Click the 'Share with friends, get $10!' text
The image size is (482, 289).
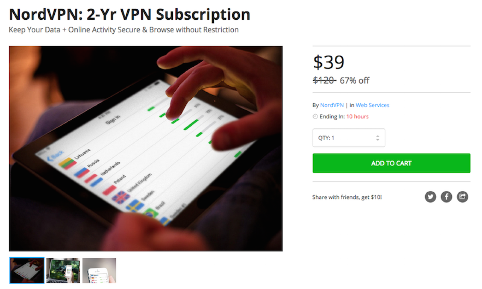pos(347,197)
